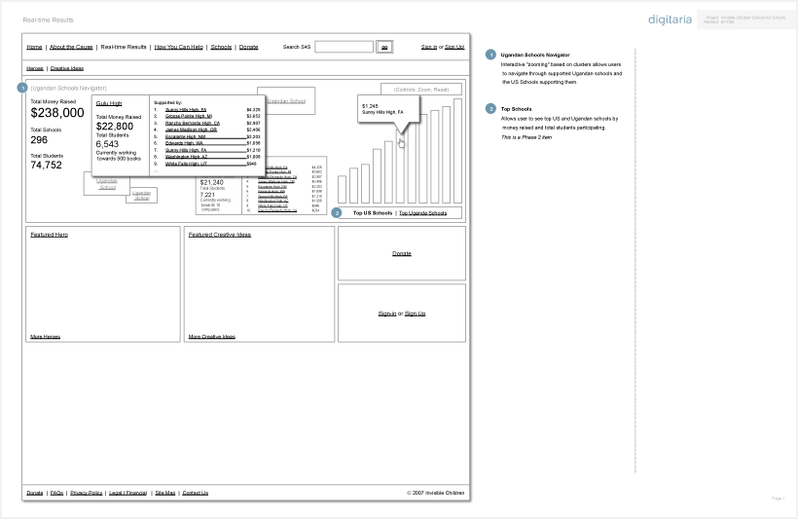Go to About the Cause page
This screenshot has height=519, width=798.
[71, 47]
